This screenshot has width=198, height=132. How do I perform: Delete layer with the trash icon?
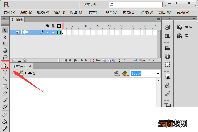(25, 60)
